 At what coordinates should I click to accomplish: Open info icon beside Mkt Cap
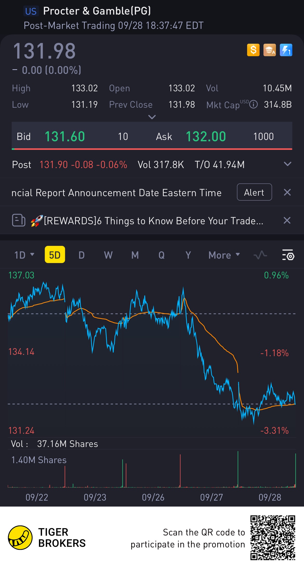click(x=253, y=105)
